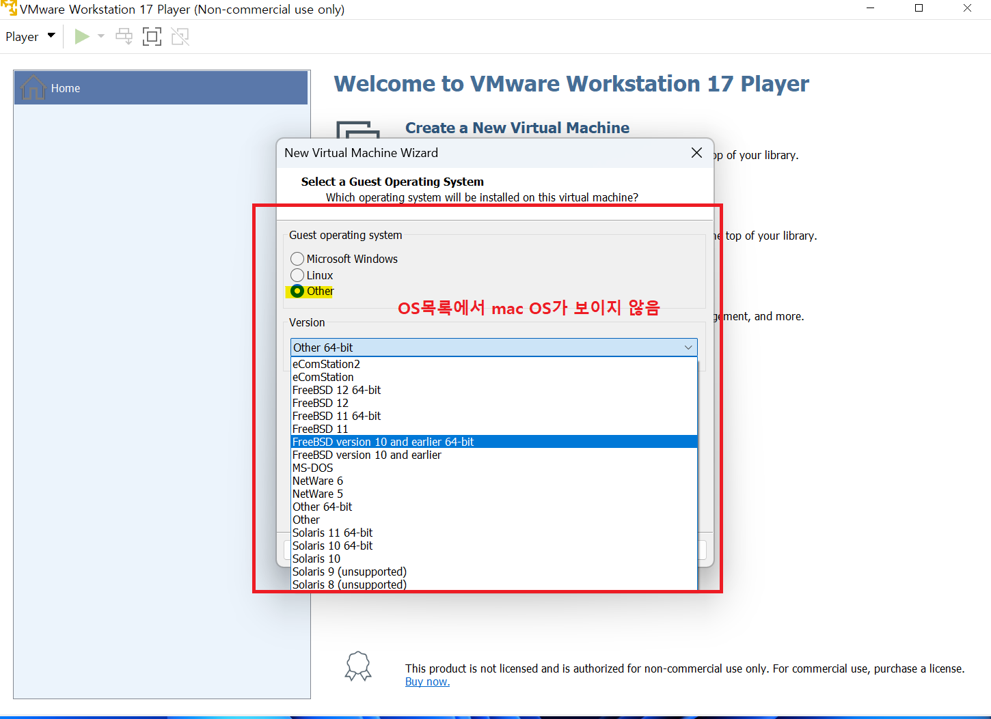Select plain Other list entry
Image resolution: width=991 pixels, height=719 pixels.
[x=494, y=520]
